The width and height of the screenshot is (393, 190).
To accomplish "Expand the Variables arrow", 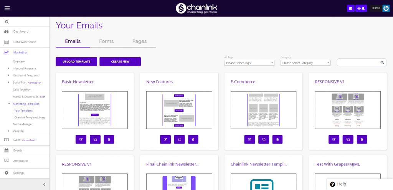I will 8,131.
